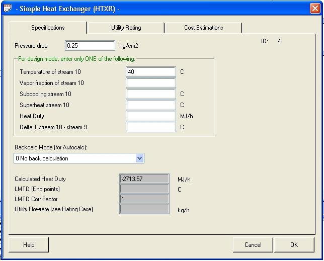The image size is (324, 261).
Task: Click the Superheat stream 10 field
Action: click(151, 105)
